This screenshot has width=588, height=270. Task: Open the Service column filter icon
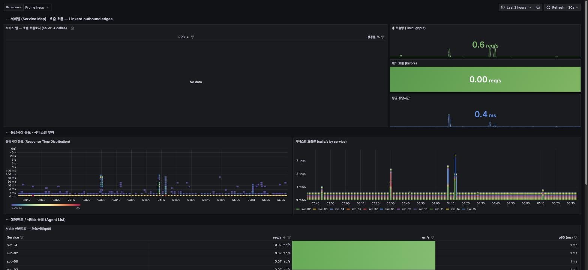click(22, 237)
